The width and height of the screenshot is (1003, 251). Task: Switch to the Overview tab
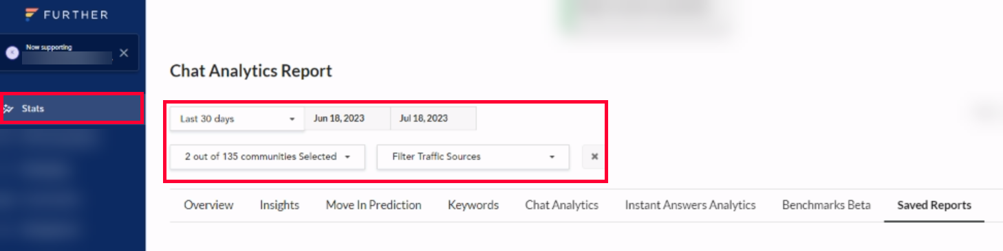pyautogui.click(x=208, y=205)
